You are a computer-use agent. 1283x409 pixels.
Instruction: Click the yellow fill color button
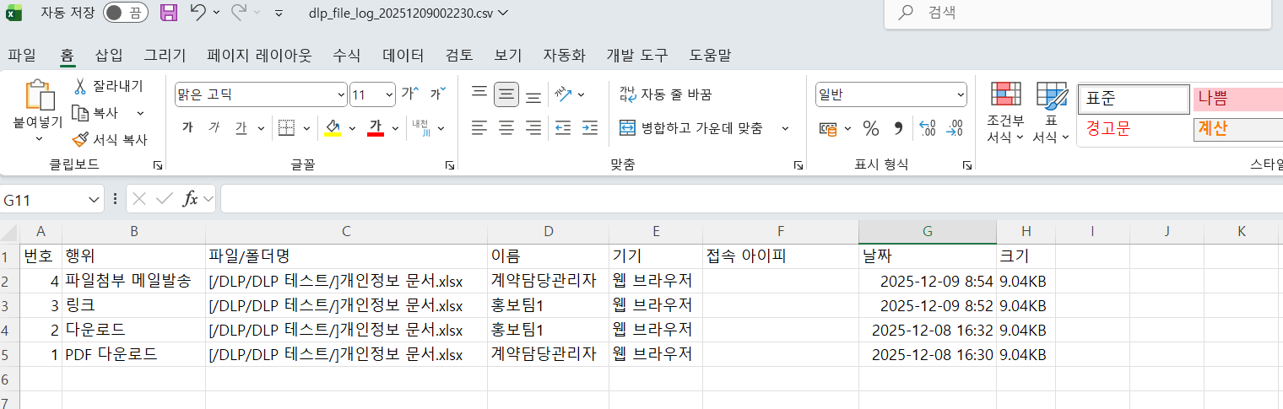333,128
